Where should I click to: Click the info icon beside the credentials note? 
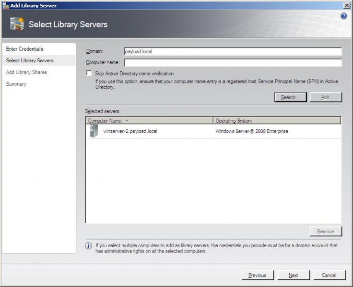point(89,246)
